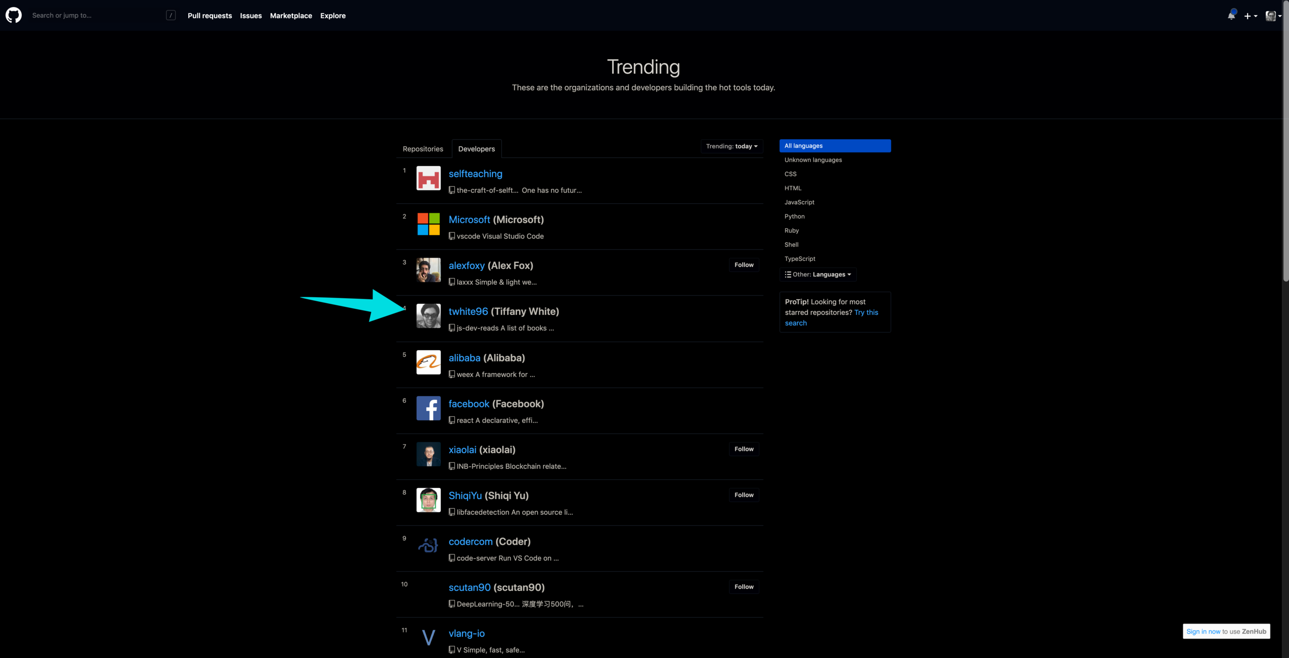The height and width of the screenshot is (658, 1289).
Task: Click the GitHub Octocat logo
Action: pos(14,15)
